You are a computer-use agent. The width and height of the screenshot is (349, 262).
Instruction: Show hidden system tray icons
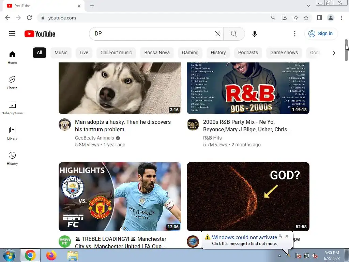point(279,256)
